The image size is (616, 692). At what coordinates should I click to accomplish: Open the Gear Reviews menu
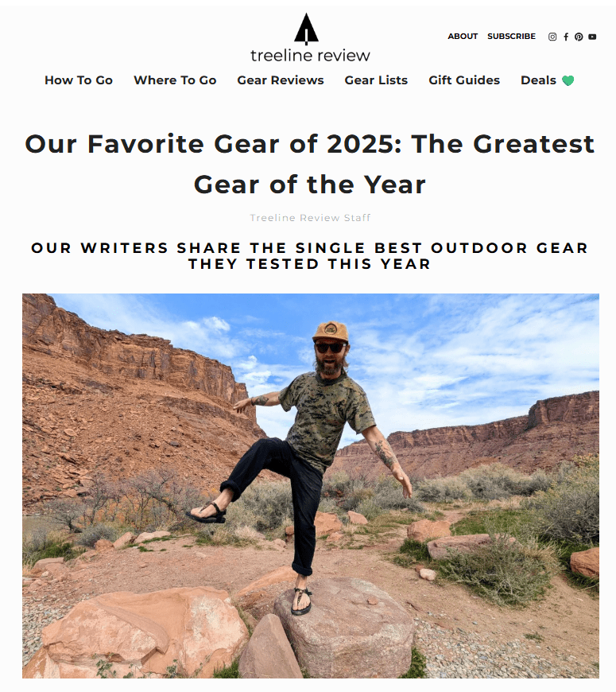pyautogui.click(x=281, y=80)
